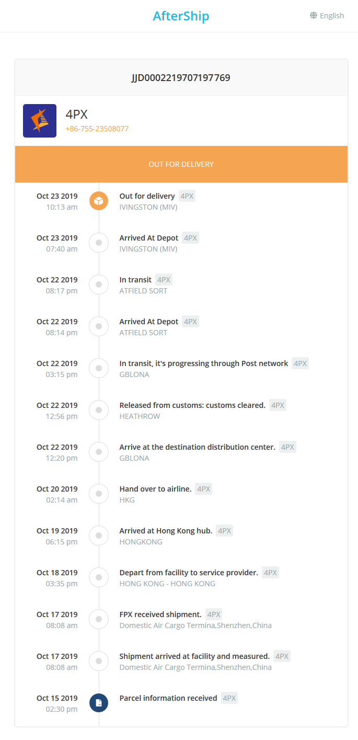This screenshot has height=740, width=358.
Task: Click the Arrived at Hong Kong hub timeline dot
Action: pos(99,536)
